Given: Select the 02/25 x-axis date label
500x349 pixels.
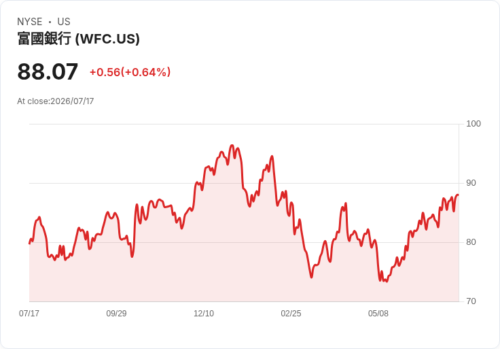Looking at the screenshot, I should coord(291,313).
